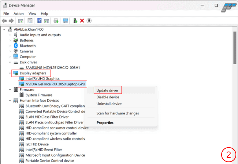Click the Update device driver toolbar icon

[75, 21]
